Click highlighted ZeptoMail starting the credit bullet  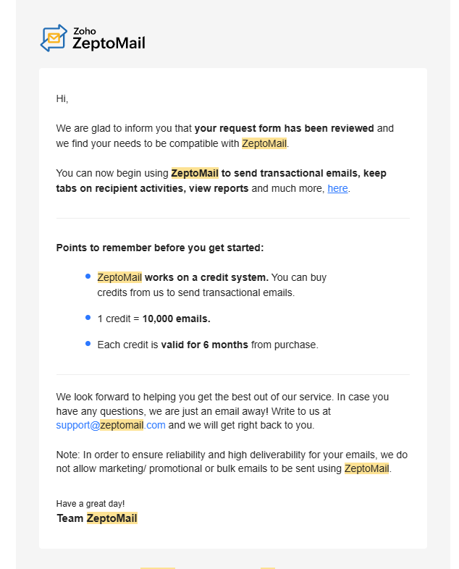point(119,277)
